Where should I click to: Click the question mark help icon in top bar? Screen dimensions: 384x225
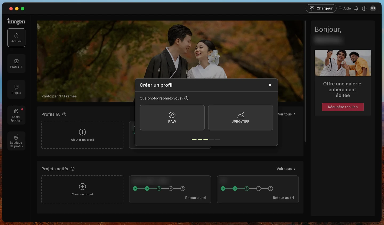point(364,9)
